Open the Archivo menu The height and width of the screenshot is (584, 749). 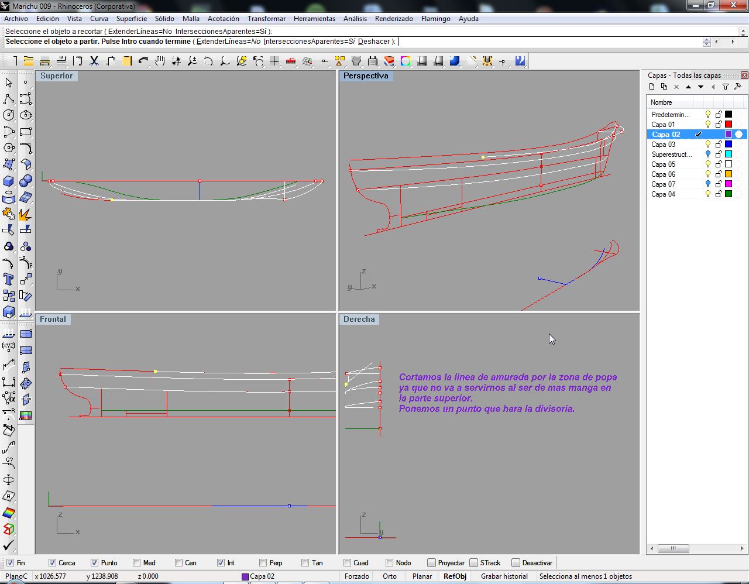16,19
